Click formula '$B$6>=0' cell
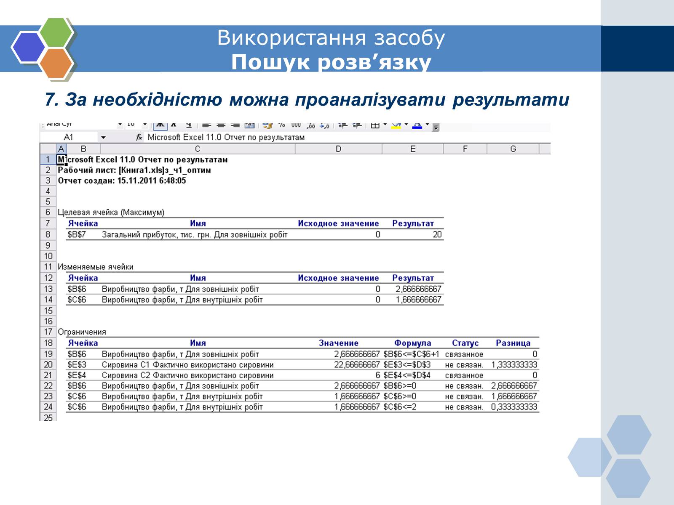 (x=400, y=385)
